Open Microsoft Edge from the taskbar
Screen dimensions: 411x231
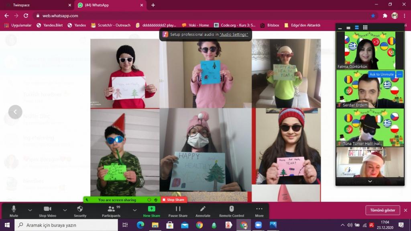(140, 225)
